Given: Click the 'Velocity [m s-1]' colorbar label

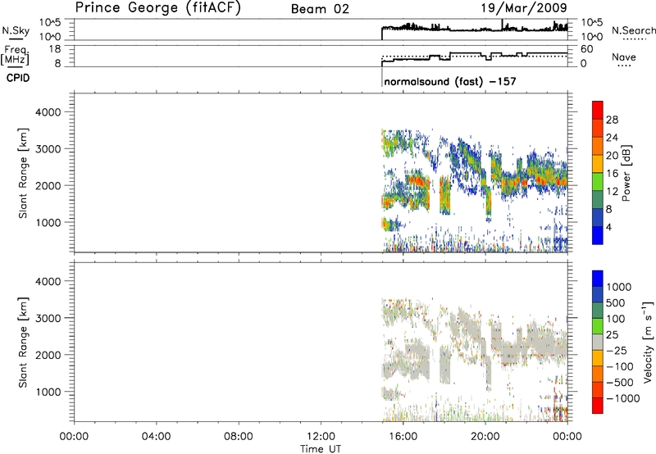Looking at the screenshot, I should click(648, 342).
